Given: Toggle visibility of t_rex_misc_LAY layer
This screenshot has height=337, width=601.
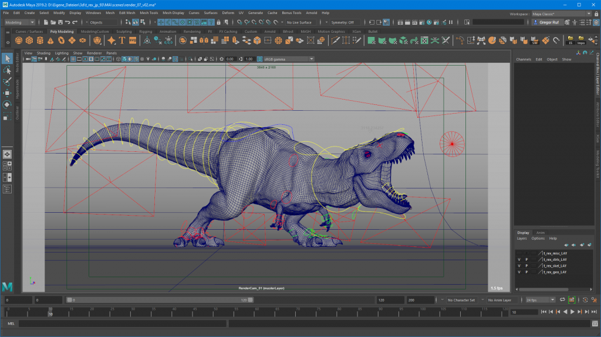Looking at the screenshot, I should coord(519,253).
